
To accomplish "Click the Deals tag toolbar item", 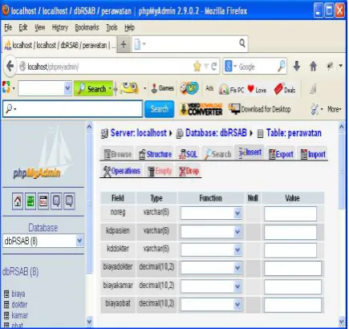I will tap(285, 89).
